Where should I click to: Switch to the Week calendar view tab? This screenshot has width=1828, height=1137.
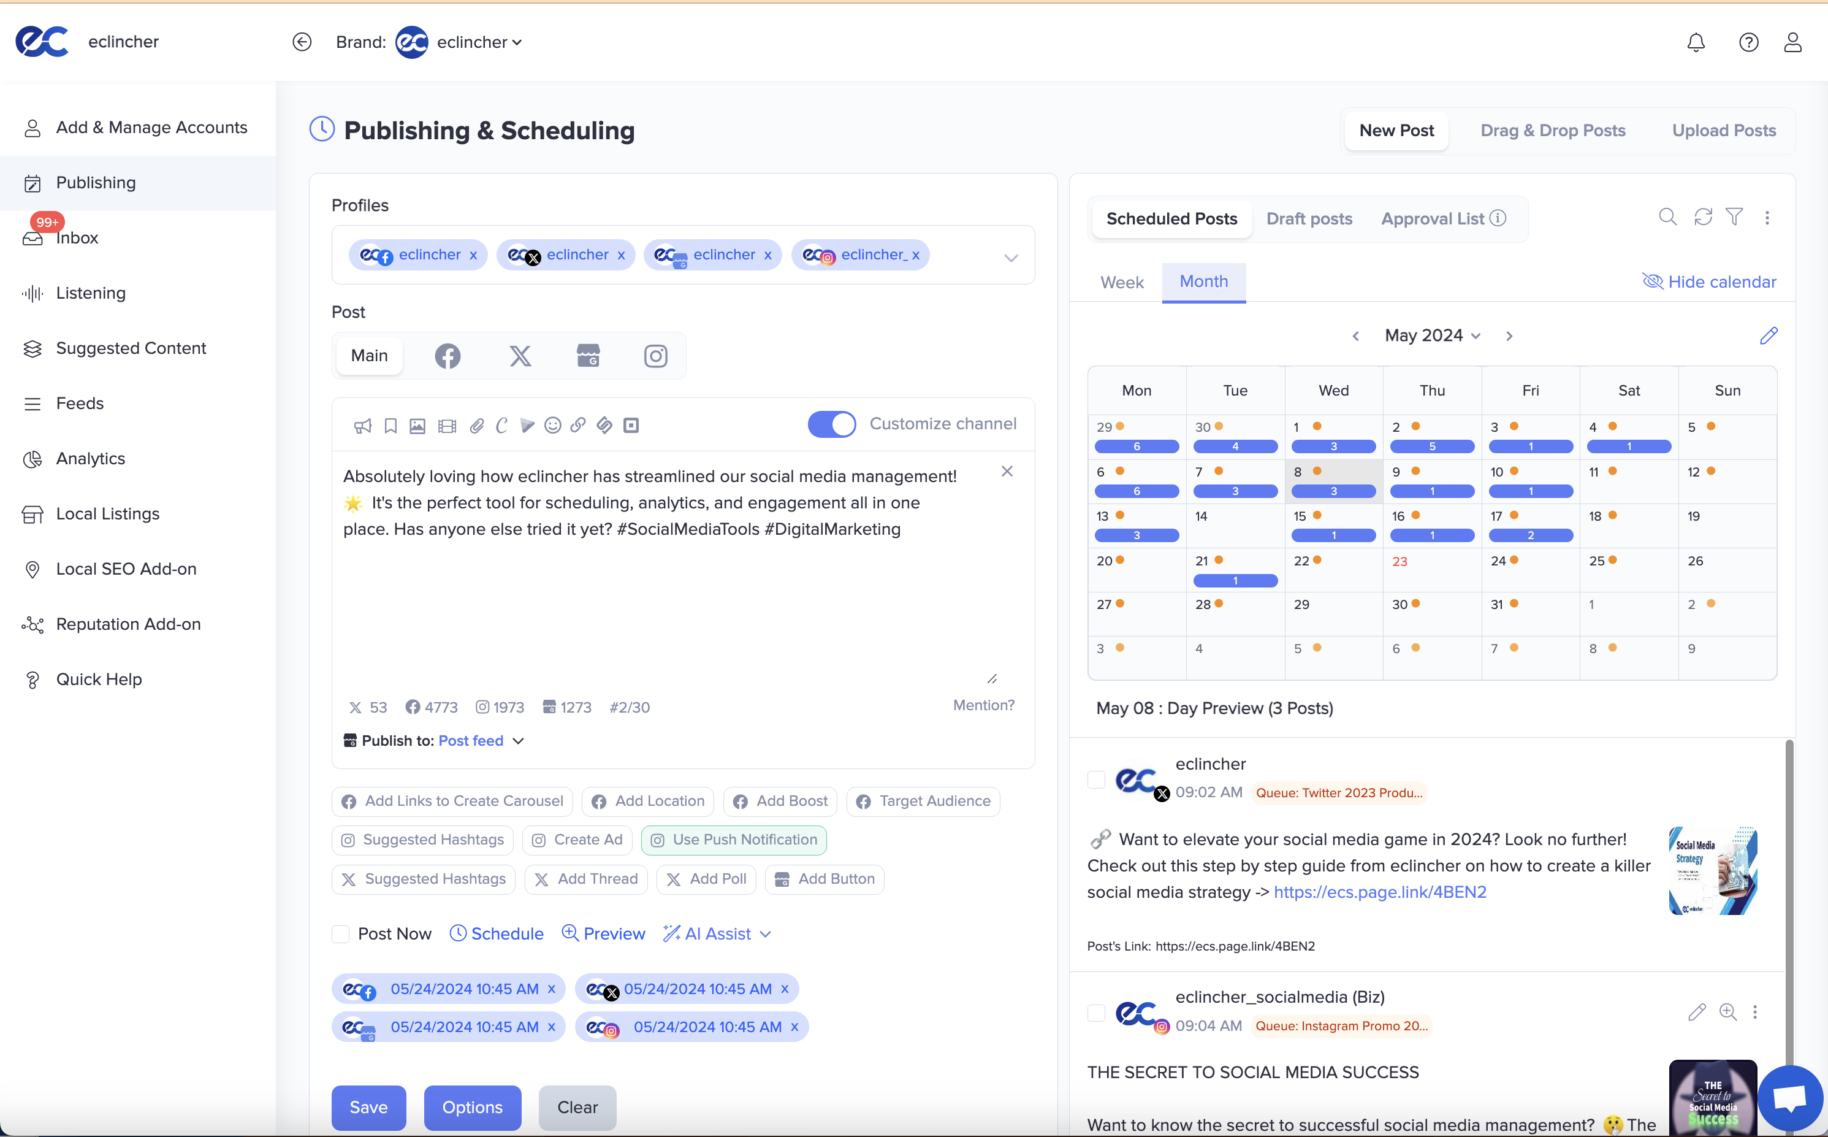coord(1122,281)
